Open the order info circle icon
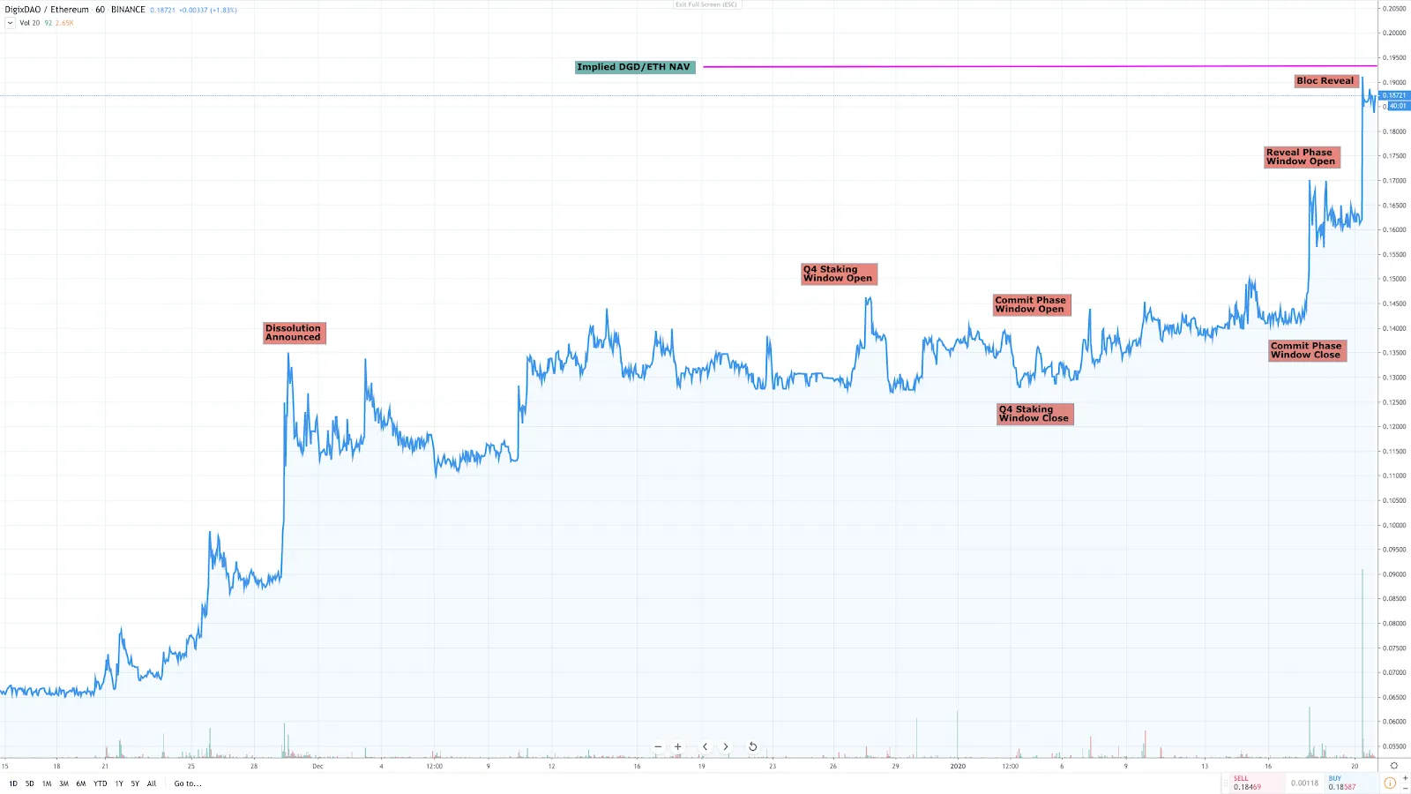 pyautogui.click(x=1390, y=783)
